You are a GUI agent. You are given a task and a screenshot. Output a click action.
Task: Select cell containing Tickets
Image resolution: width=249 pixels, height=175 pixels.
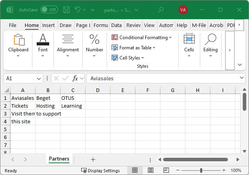(23, 106)
